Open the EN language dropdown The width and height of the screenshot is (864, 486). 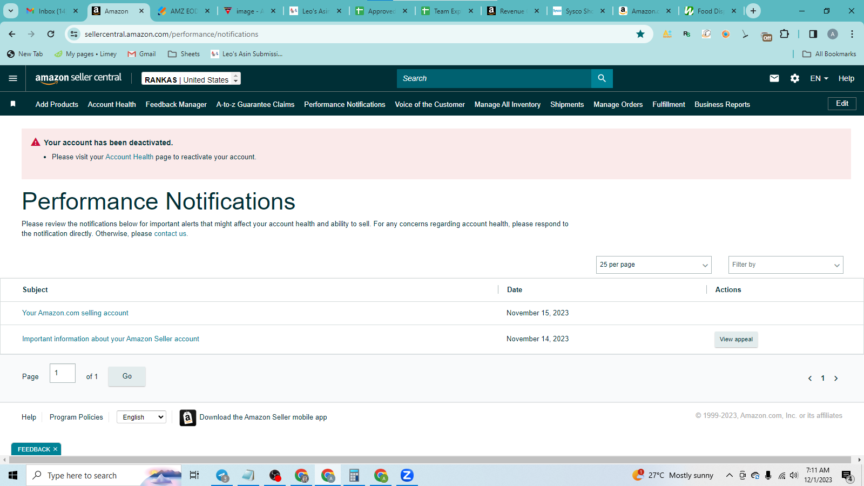coord(819,78)
